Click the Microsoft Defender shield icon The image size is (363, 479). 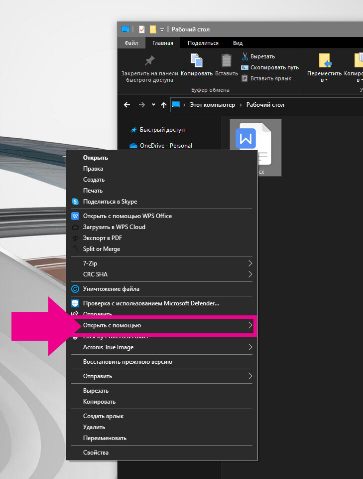pos(75,303)
